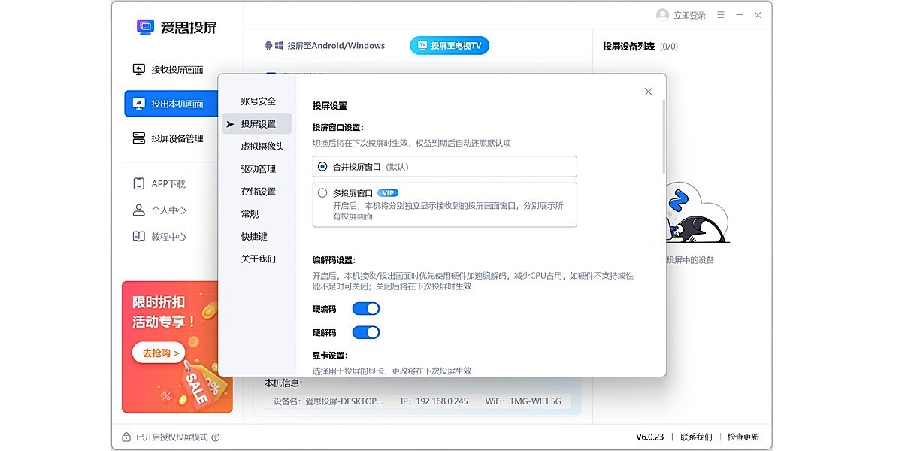Screen dimensions: 902x451
Task: Disable the 硬解码 toggle
Action: [366, 332]
